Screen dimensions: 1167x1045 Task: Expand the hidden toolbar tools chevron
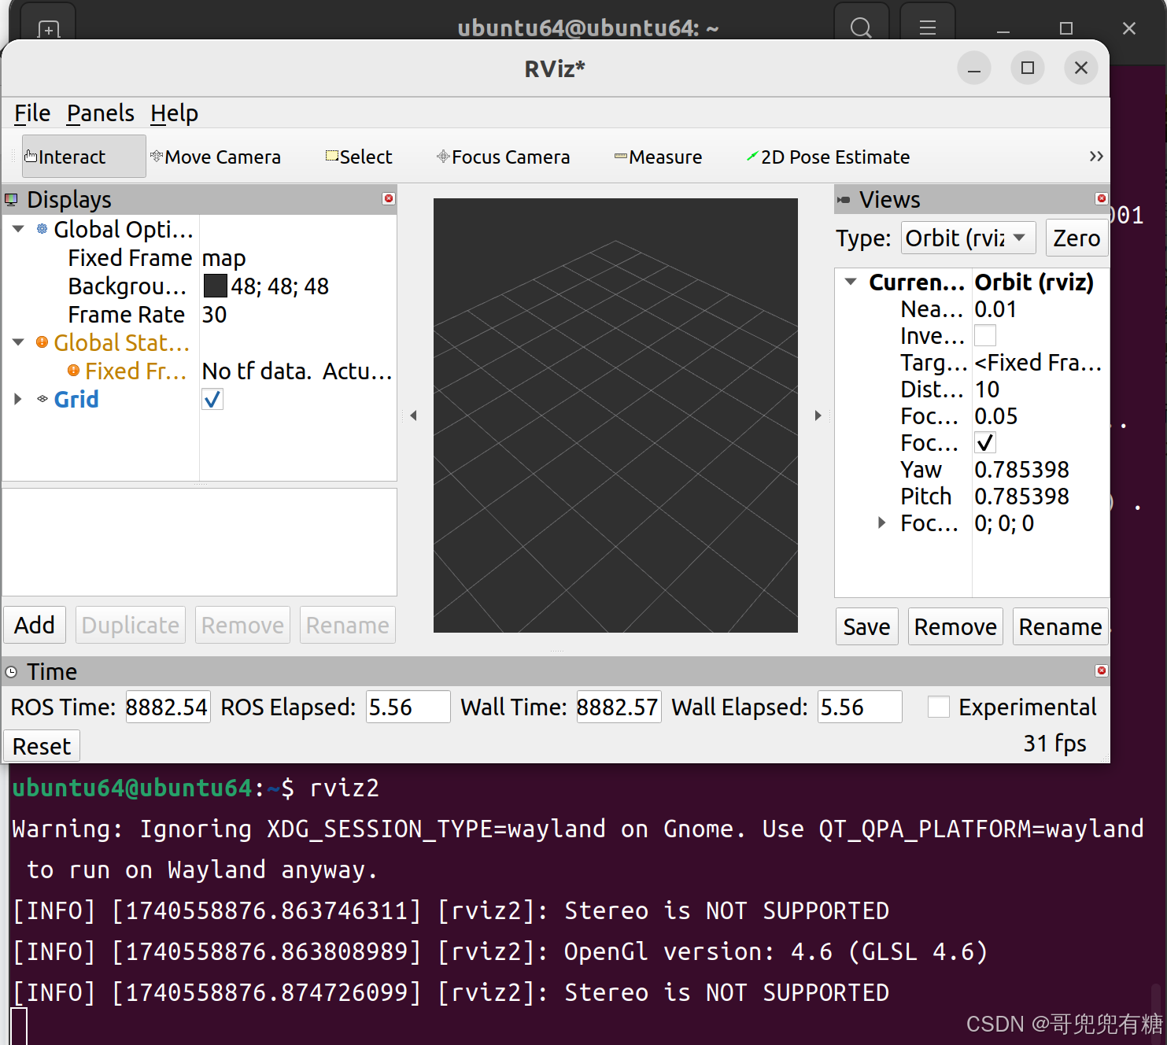tap(1095, 156)
